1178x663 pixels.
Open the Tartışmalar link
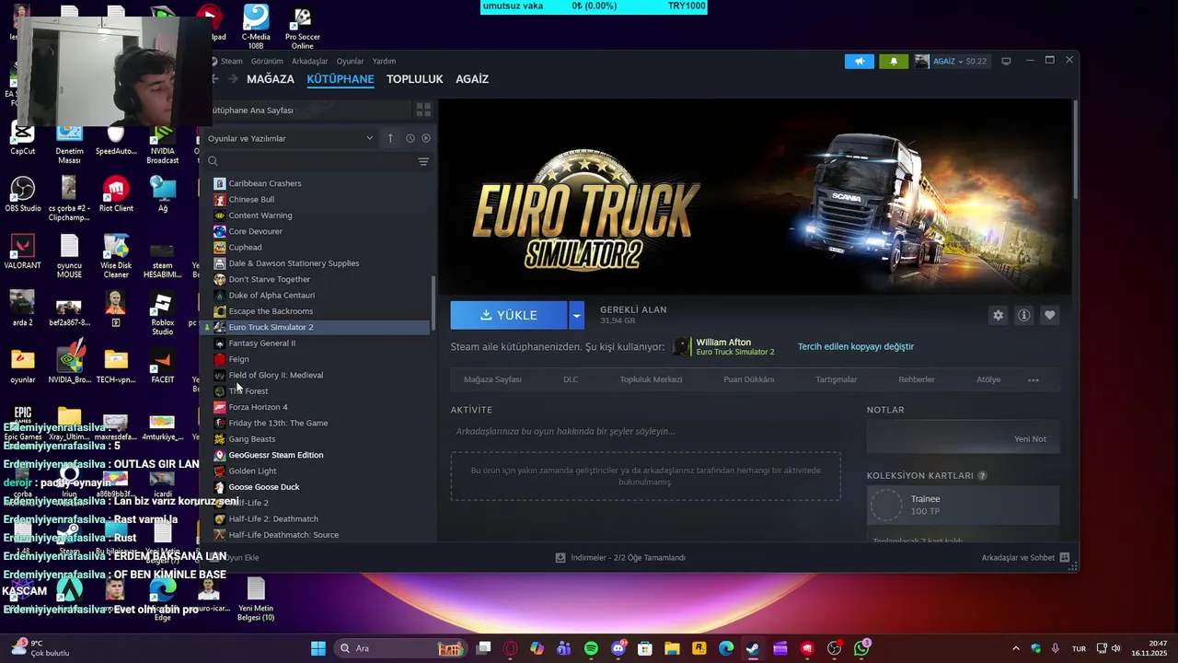[x=836, y=379]
